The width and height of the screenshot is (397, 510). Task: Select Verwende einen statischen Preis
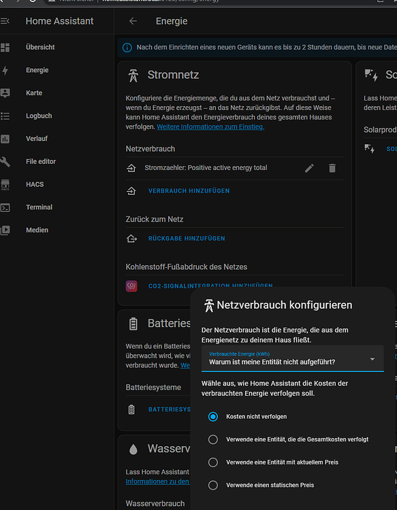tap(213, 486)
